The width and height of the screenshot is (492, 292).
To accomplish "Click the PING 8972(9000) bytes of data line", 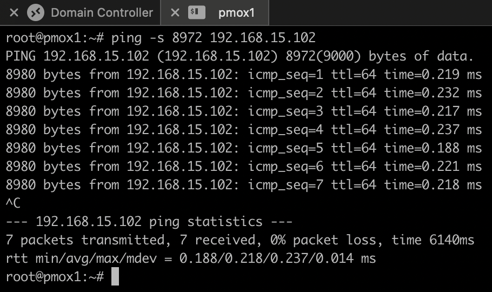I will pyautogui.click(x=239, y=56).
